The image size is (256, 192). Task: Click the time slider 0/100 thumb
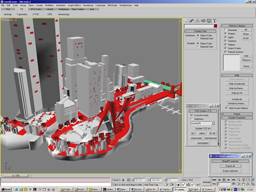[16, 176]
